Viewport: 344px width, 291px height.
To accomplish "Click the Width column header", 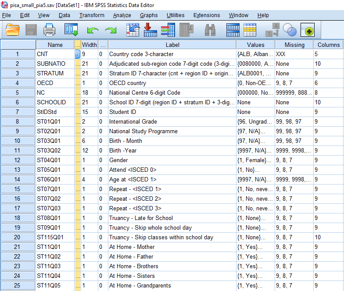I will (90, 45).
